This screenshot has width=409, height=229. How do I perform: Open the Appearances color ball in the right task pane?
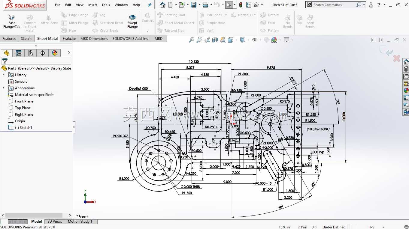pyautogui.click(x=406, y=91)
